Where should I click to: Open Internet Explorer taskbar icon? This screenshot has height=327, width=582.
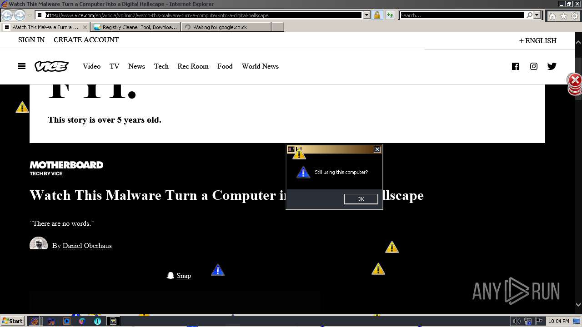[35, 321]
